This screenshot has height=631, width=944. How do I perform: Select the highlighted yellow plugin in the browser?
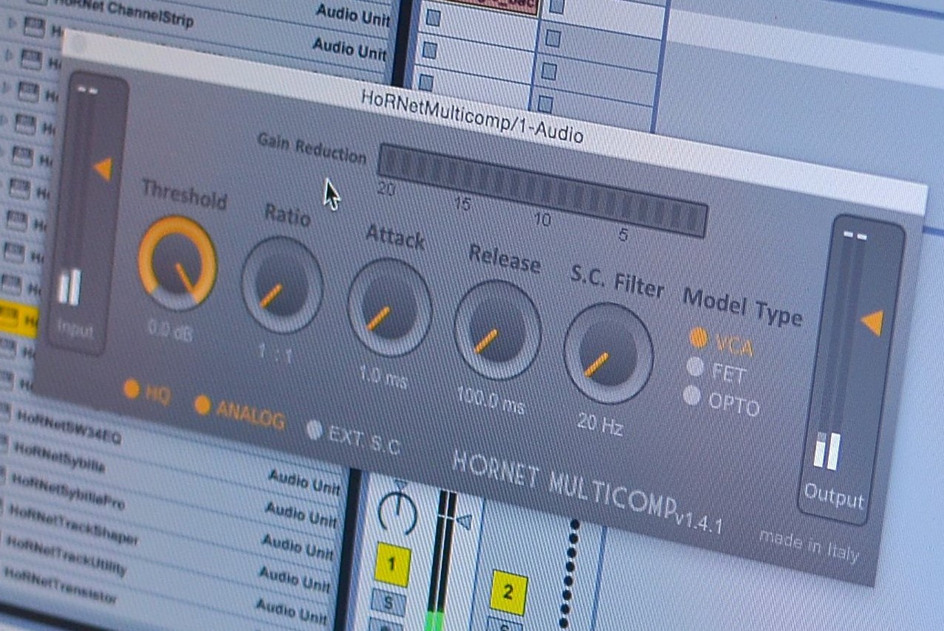(18, 316)
